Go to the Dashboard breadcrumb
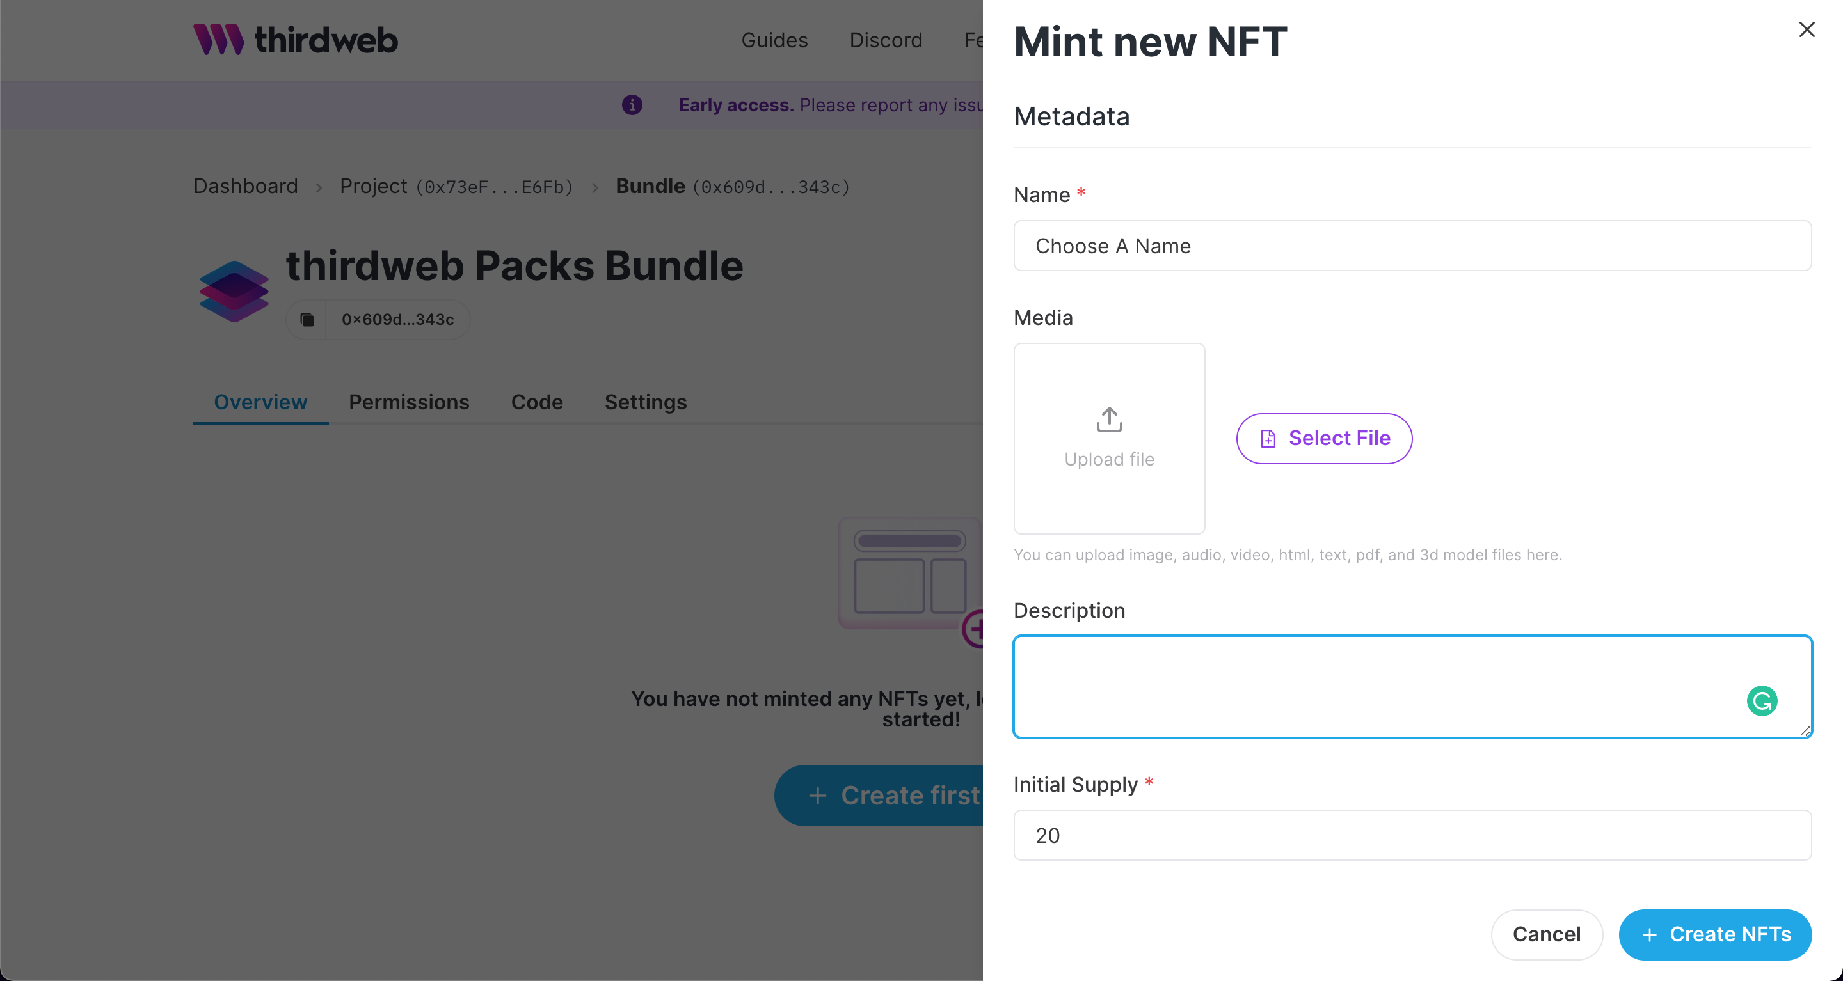This screenshot has height=981, width=1843. pyautogui.click(x=245, y=187)
